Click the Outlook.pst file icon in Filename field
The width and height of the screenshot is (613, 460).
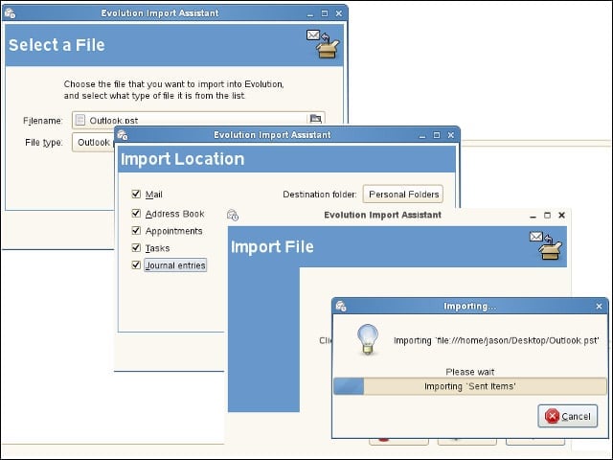80,120
